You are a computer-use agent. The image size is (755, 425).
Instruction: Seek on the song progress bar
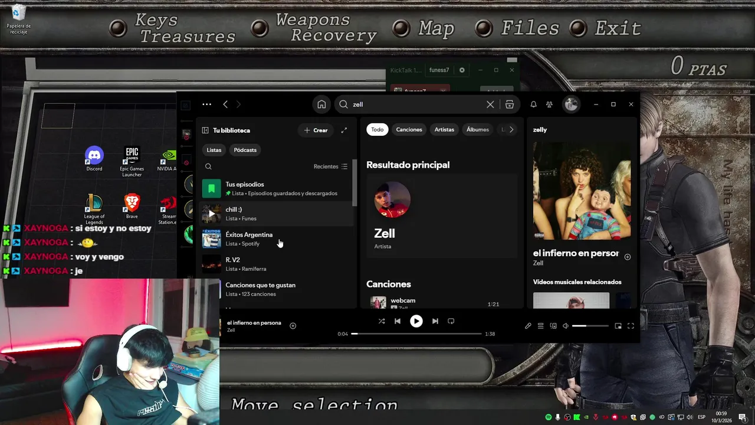[x=416, y=334]
